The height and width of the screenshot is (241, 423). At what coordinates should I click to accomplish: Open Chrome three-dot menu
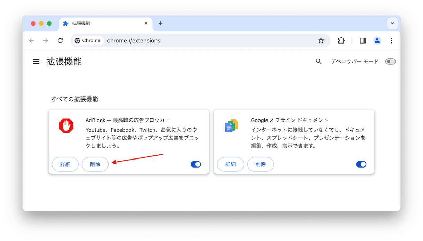[391, 41]
